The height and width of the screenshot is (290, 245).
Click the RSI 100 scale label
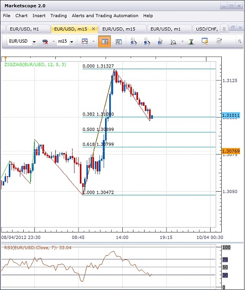point(226,247)
